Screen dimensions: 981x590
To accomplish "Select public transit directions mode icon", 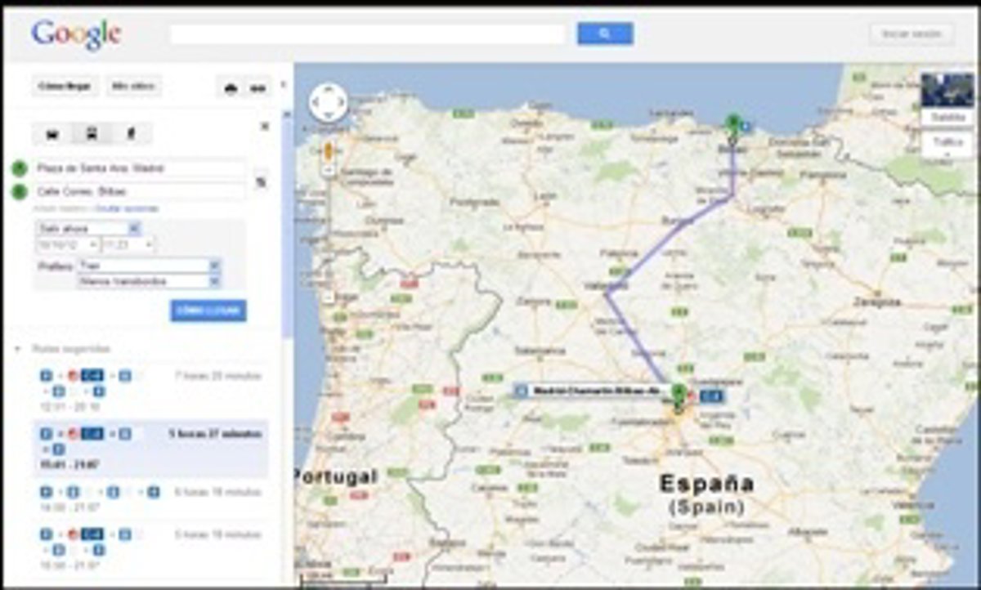I will (92, 133).
